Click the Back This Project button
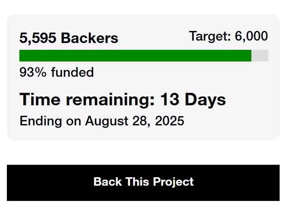This screenshot has width=301, height=213. [x=143, y=182]
